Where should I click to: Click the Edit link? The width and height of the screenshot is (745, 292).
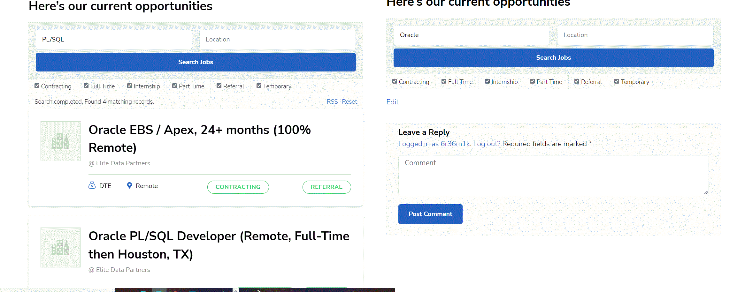[x=393, y=102]
